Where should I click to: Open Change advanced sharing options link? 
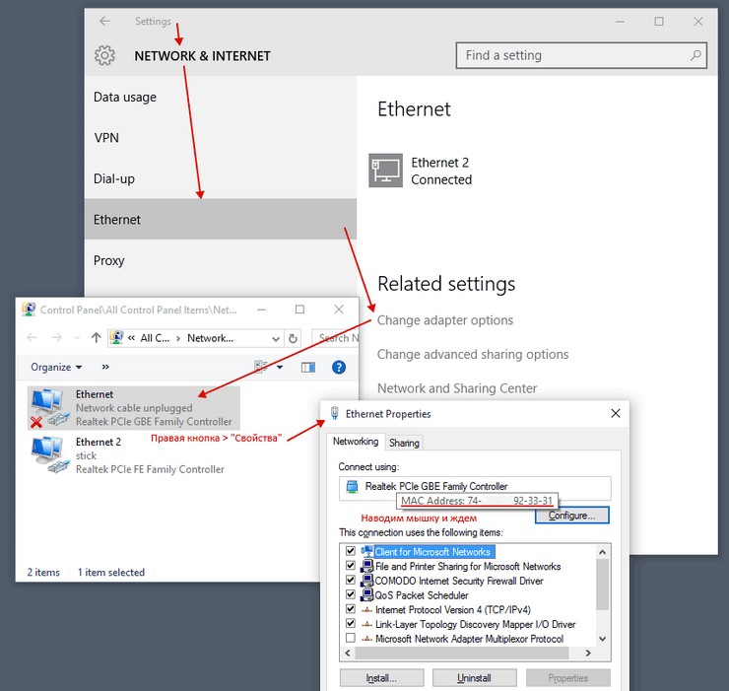click(x=473, y=354)
